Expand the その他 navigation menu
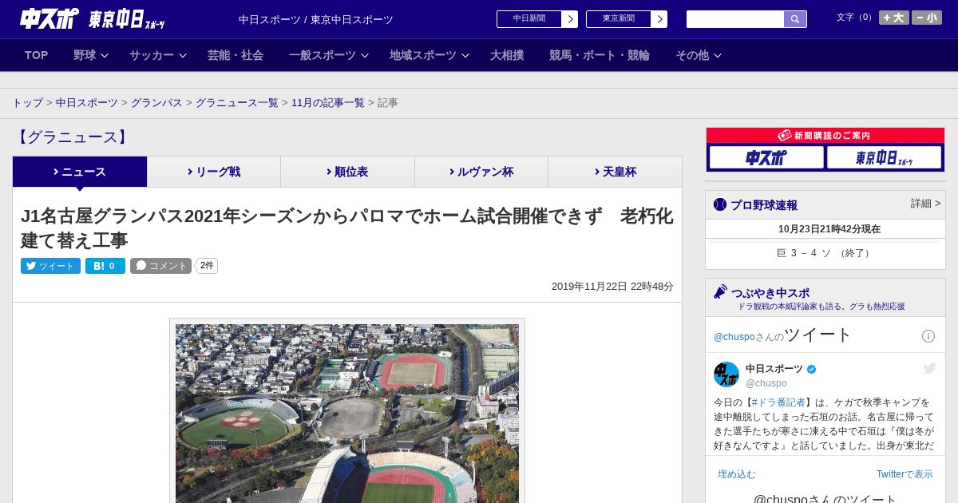The image size is (958, 503). coord(699,55)
